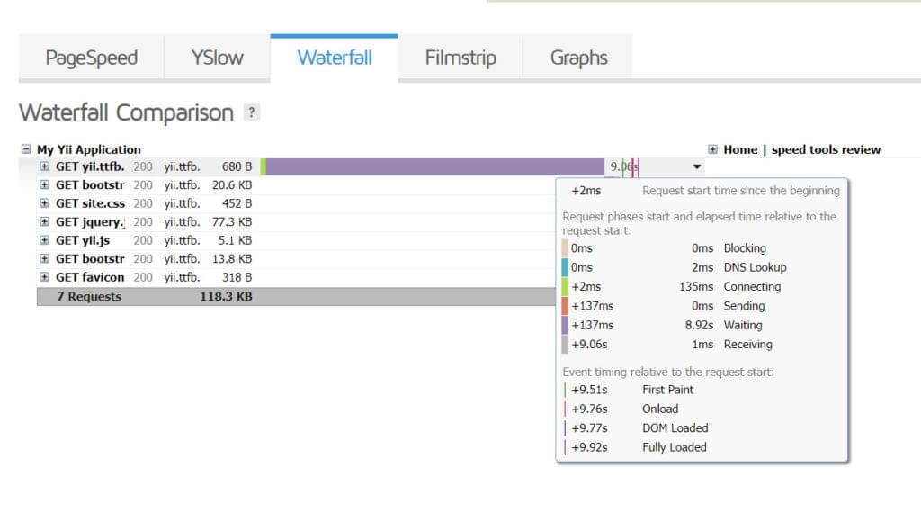
Task: Expand the GET site.css request row
Action: coord(45,203)
